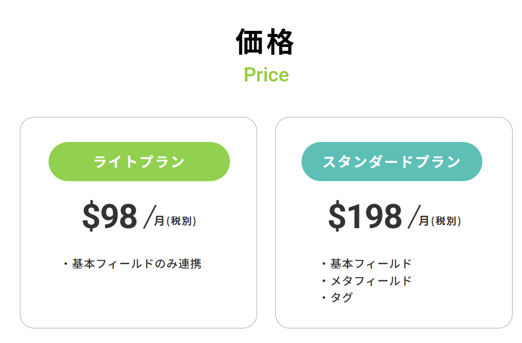The height and width of the screenshot is (343, 522).
Task: Click the bullet dot before メタフィールド
Action: coord(324,281)
